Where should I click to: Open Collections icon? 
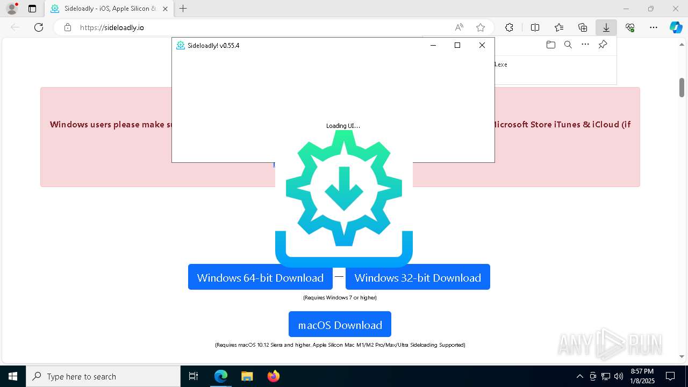(x=583, y=27)
